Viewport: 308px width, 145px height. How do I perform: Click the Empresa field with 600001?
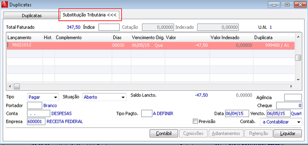tap(36, 122)
